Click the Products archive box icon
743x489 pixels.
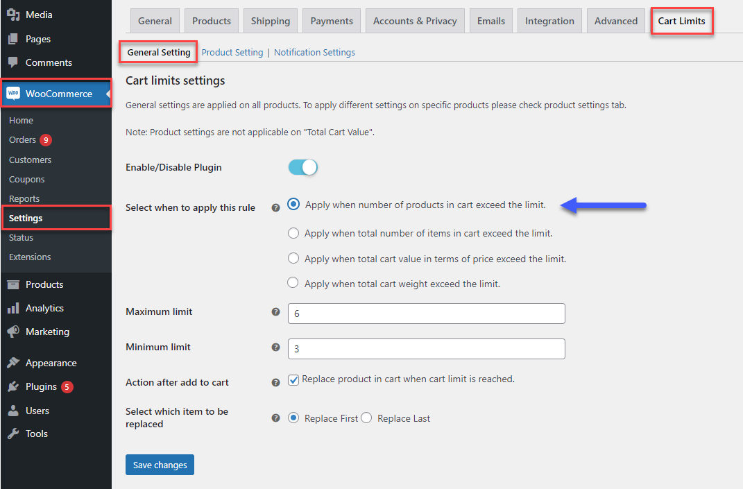[13, 284]
